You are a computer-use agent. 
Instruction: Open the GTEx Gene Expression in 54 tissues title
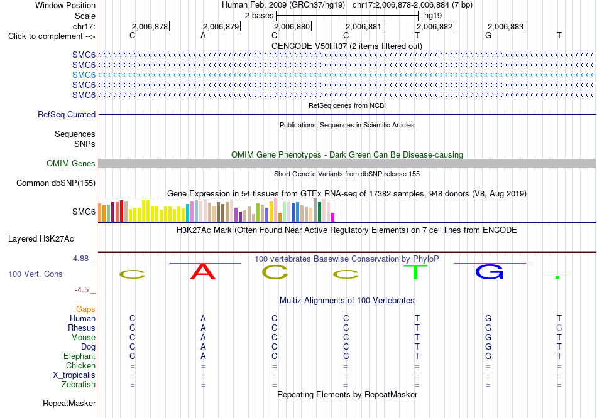pos(347,193)
